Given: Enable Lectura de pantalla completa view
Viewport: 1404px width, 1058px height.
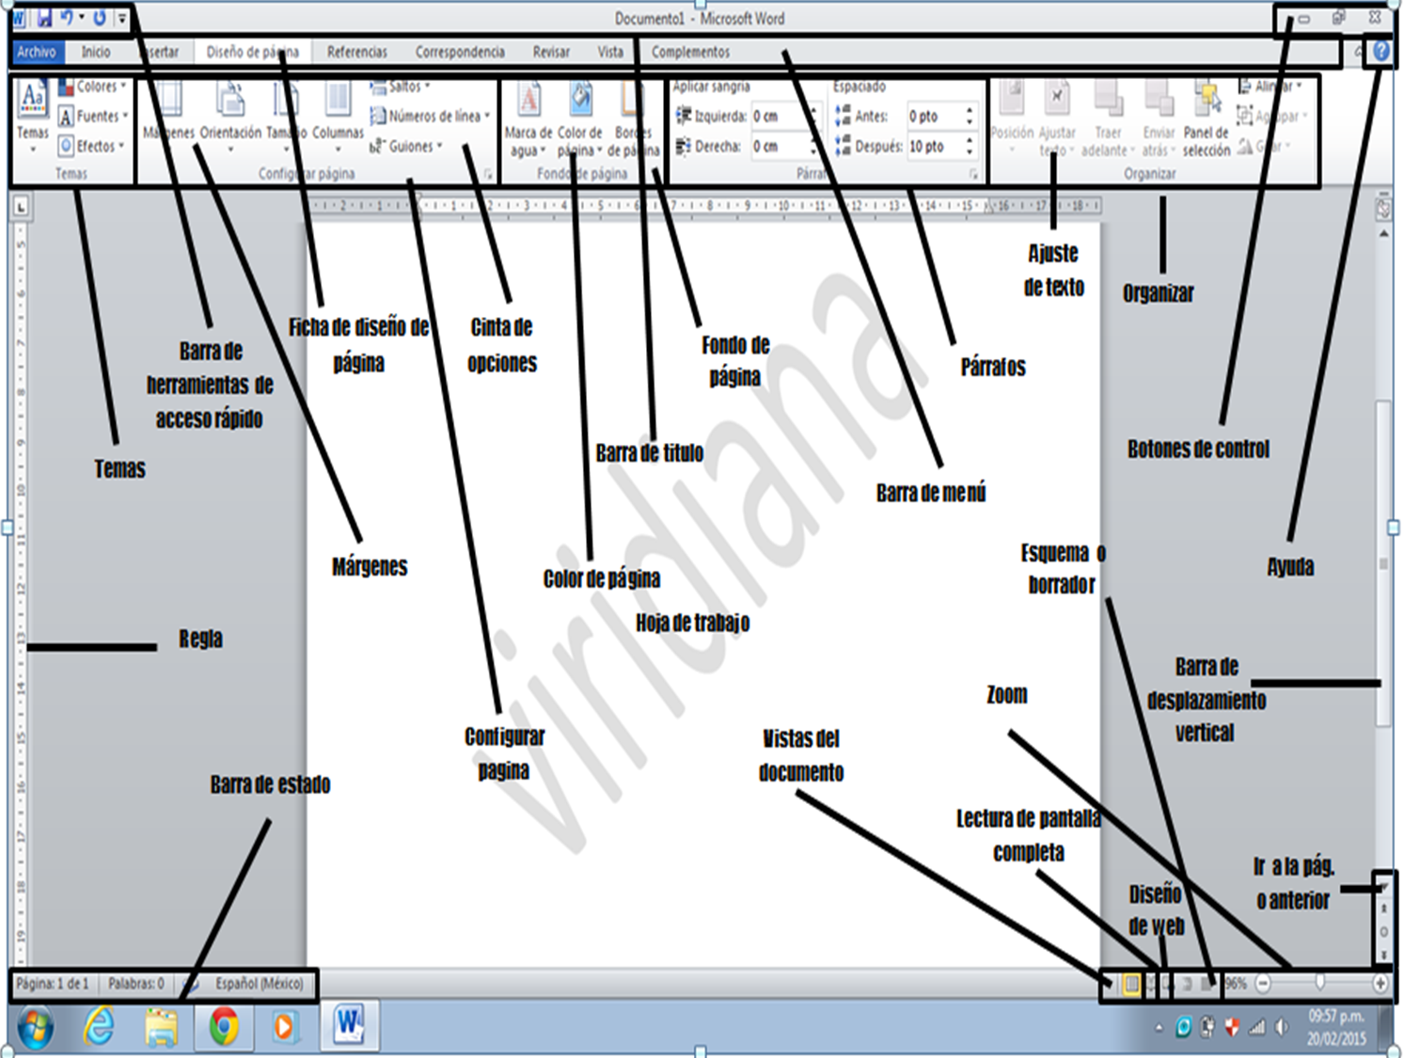Looking at the screenshot, I should (x=1149, y=985).
